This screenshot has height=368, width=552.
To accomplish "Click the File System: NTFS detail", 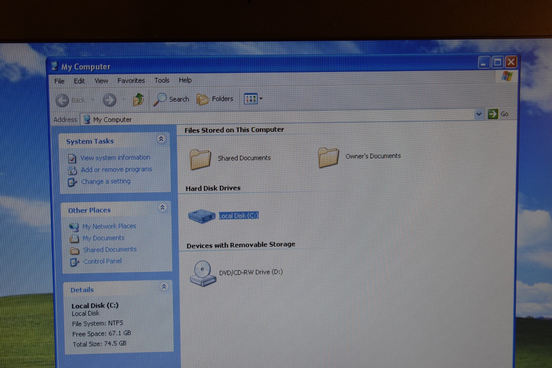I will 97,324.
